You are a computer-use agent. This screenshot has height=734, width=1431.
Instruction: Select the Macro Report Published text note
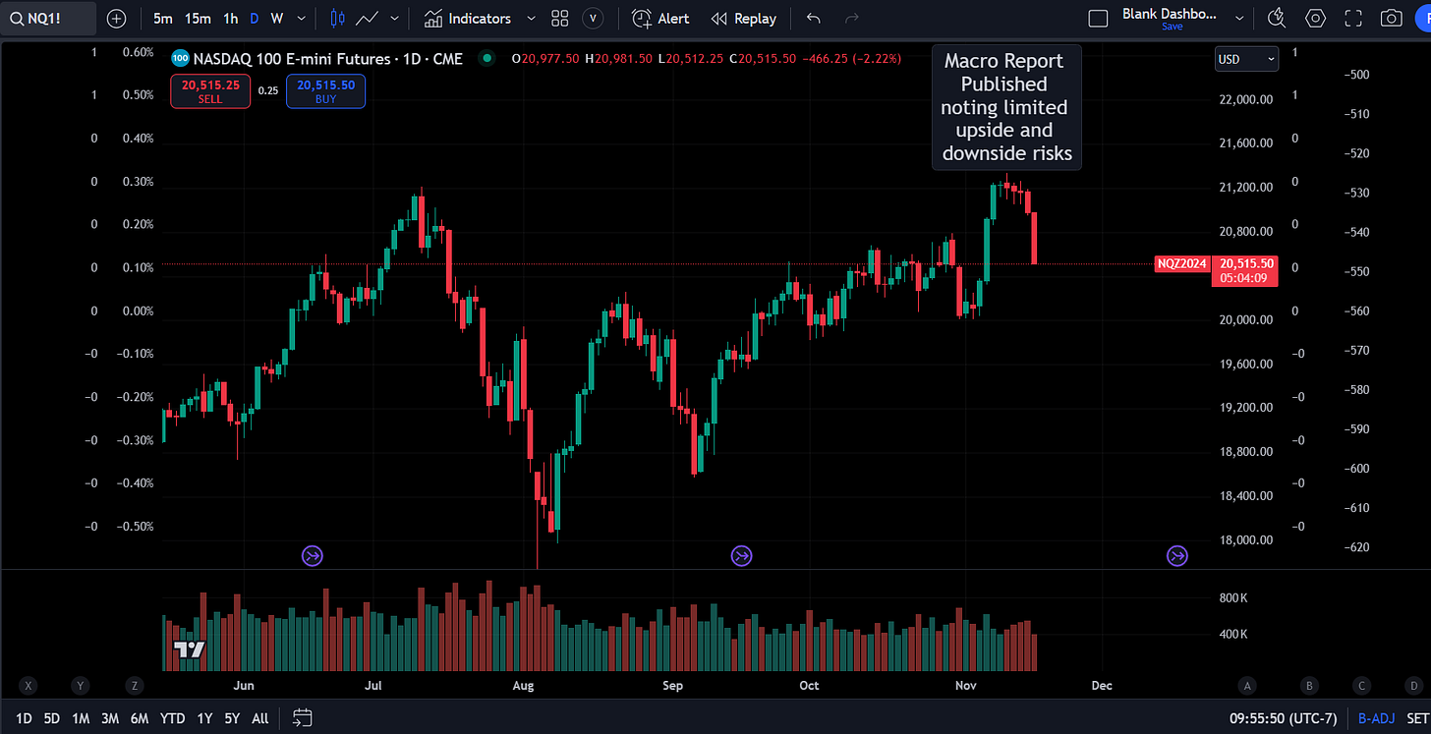tap(1006, 107)
